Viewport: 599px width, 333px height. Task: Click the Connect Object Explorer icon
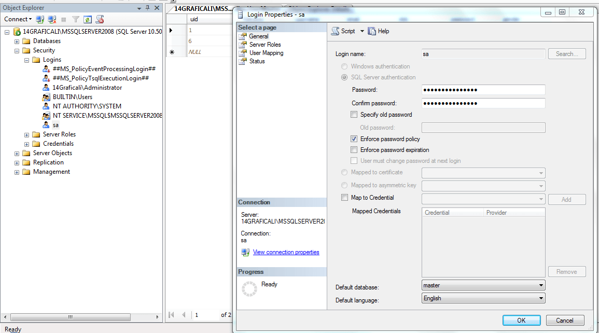pyautogui.click(x=40, y=19)
